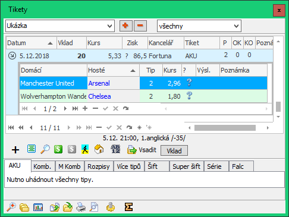Click the print preview document icon
Image resolution: width=289 pixels, height=217 pixels.
pyautogui.click(x=94, y=207)
